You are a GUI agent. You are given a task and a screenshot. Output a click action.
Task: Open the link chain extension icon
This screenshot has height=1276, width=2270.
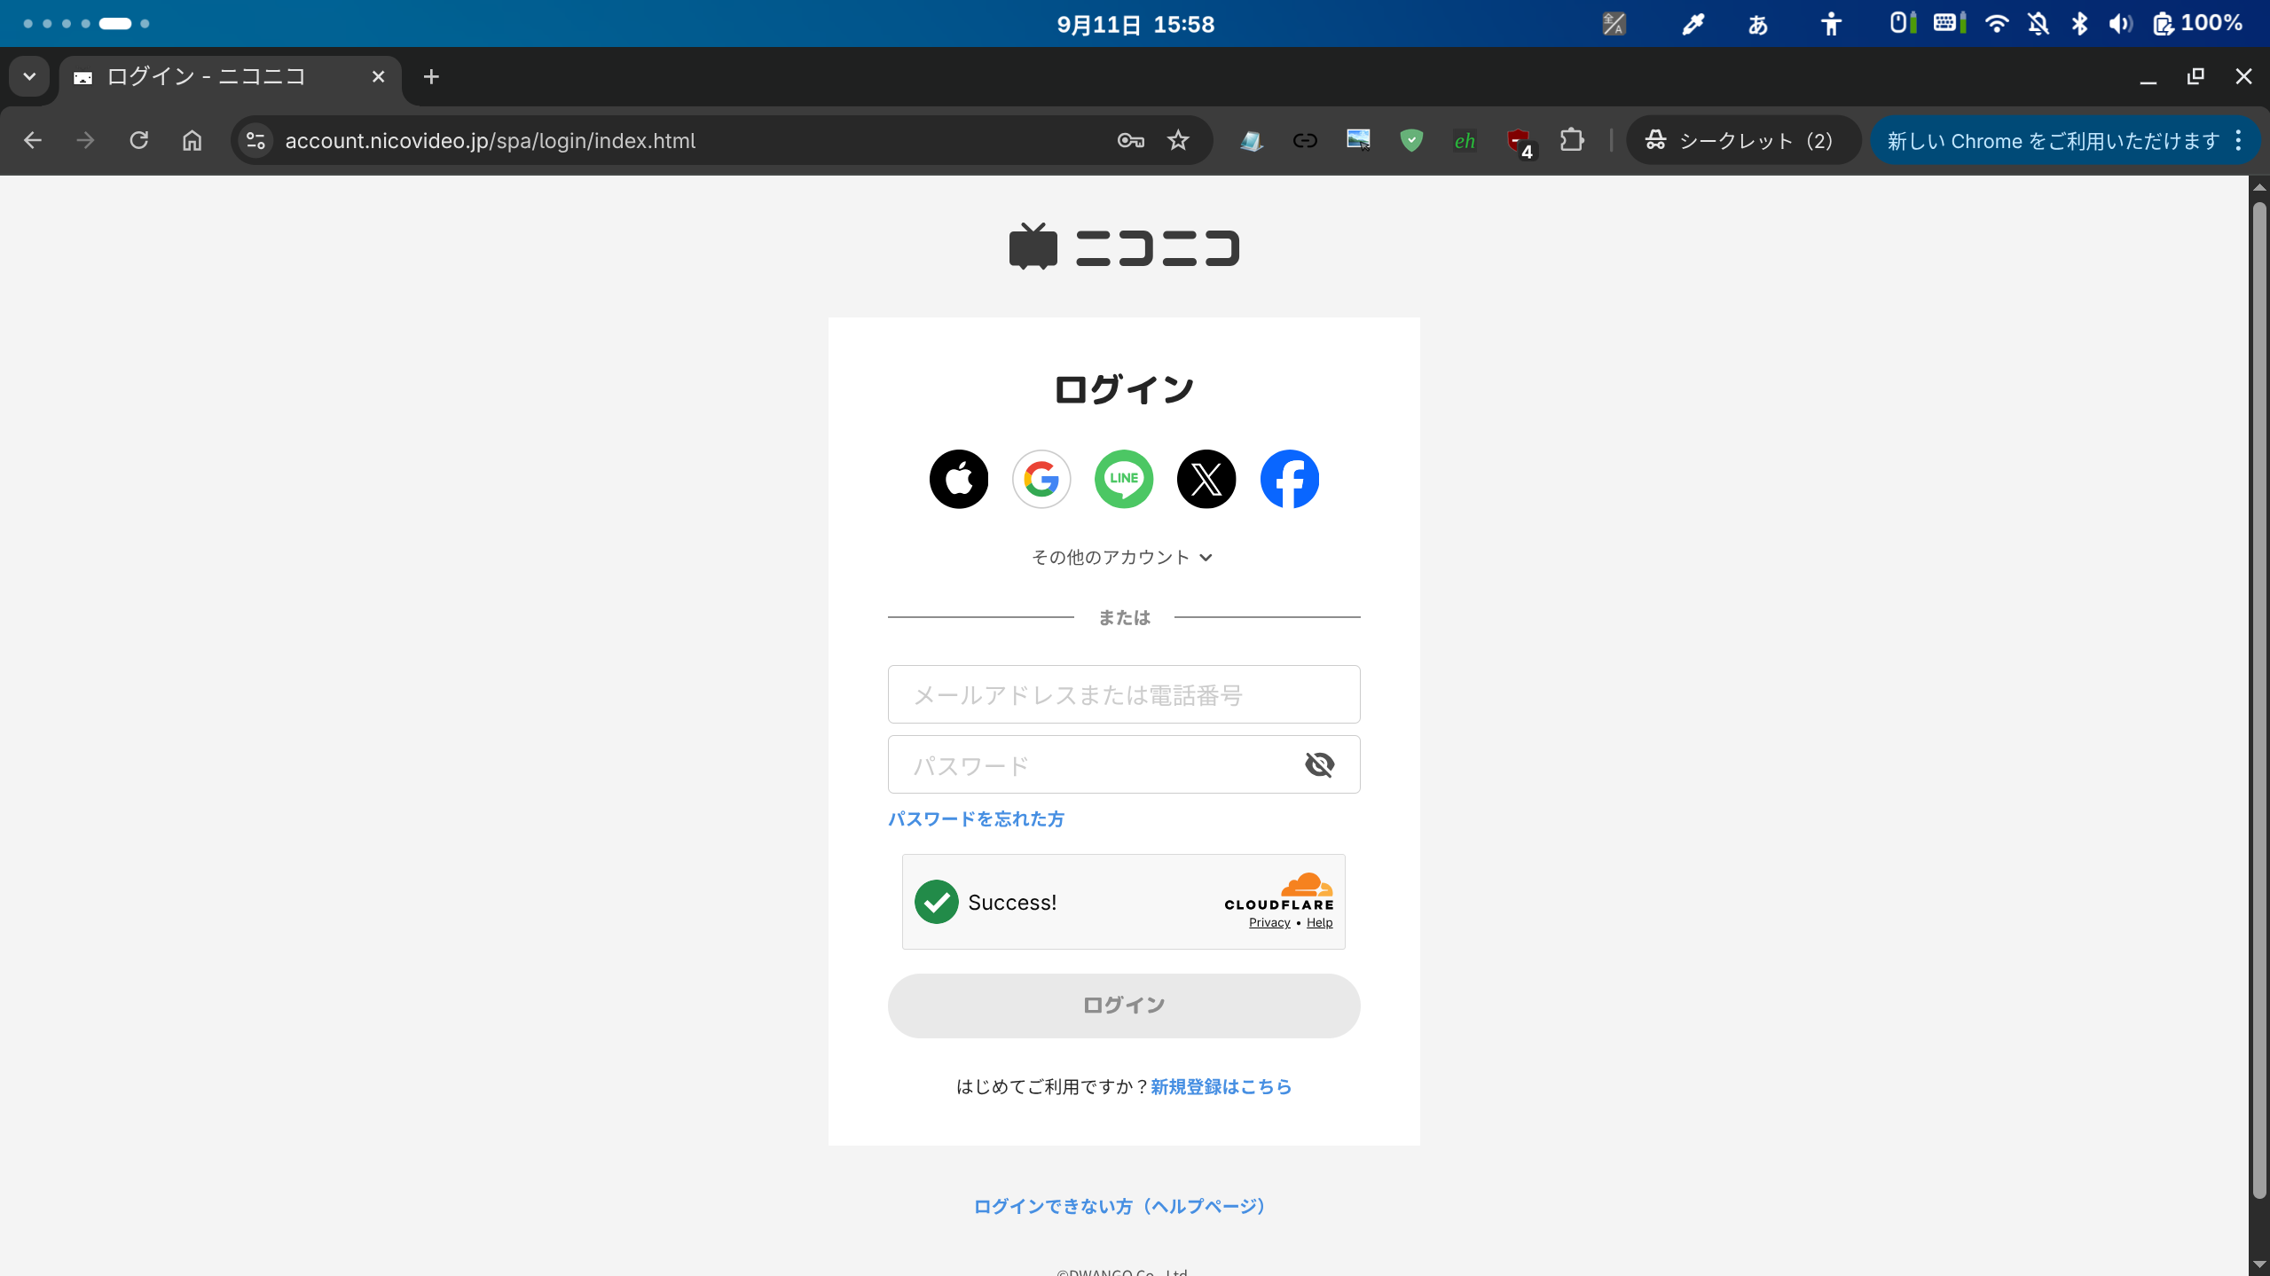(x=1305, y=140)
